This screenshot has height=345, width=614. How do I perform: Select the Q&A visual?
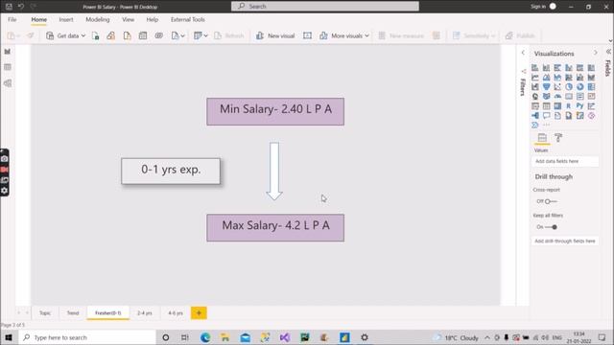(x=546, y=115)
